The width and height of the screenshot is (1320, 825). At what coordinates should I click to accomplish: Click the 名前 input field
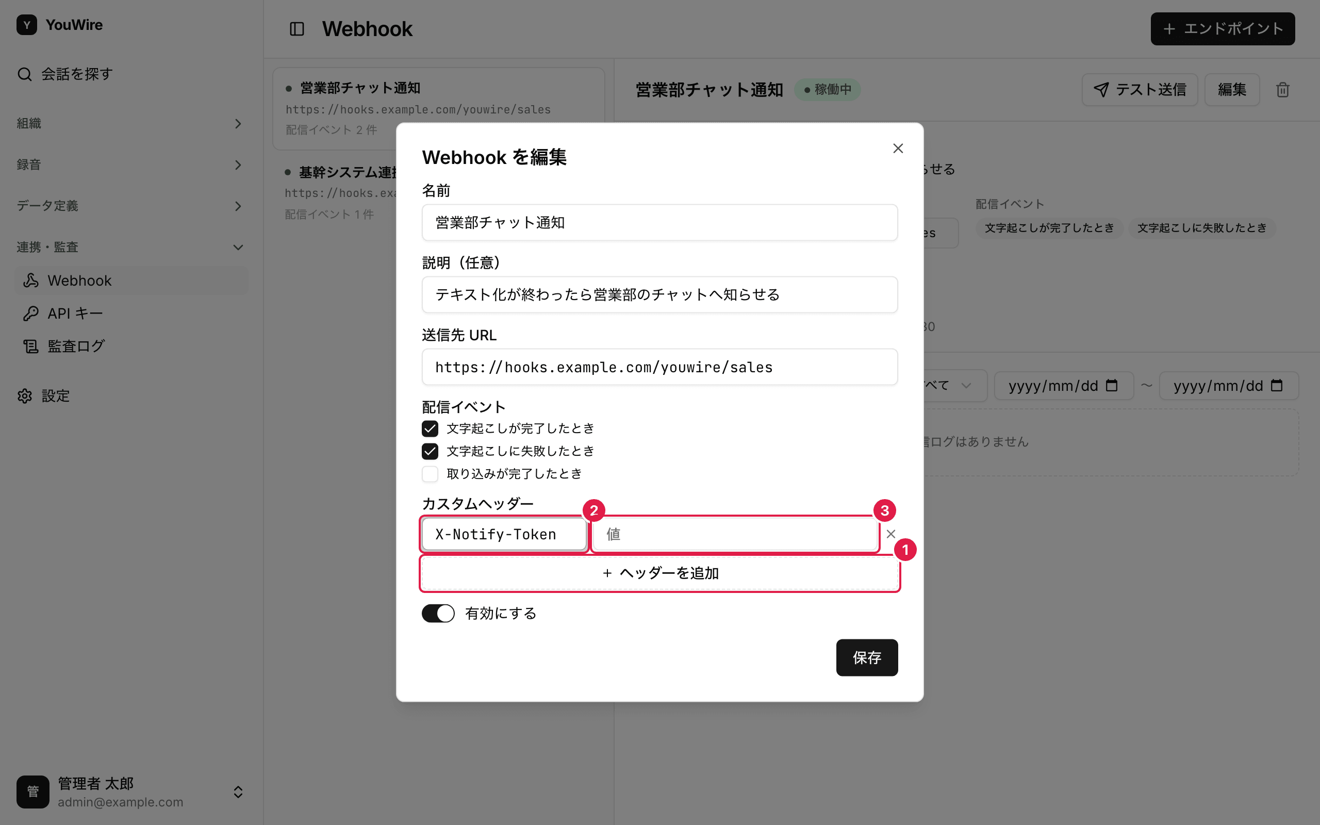click(659, 223)
